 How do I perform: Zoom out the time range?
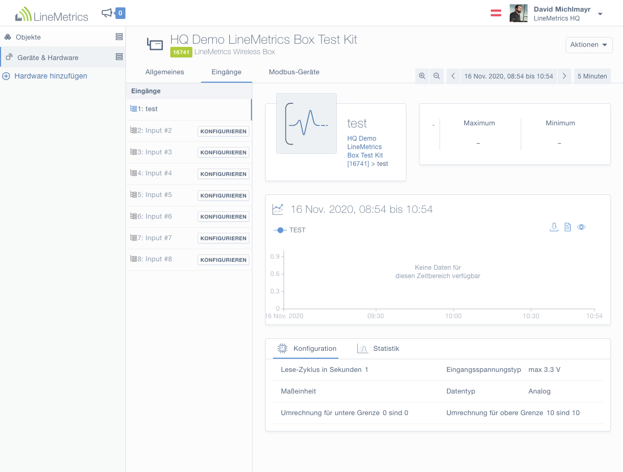[x=436, y=76]
